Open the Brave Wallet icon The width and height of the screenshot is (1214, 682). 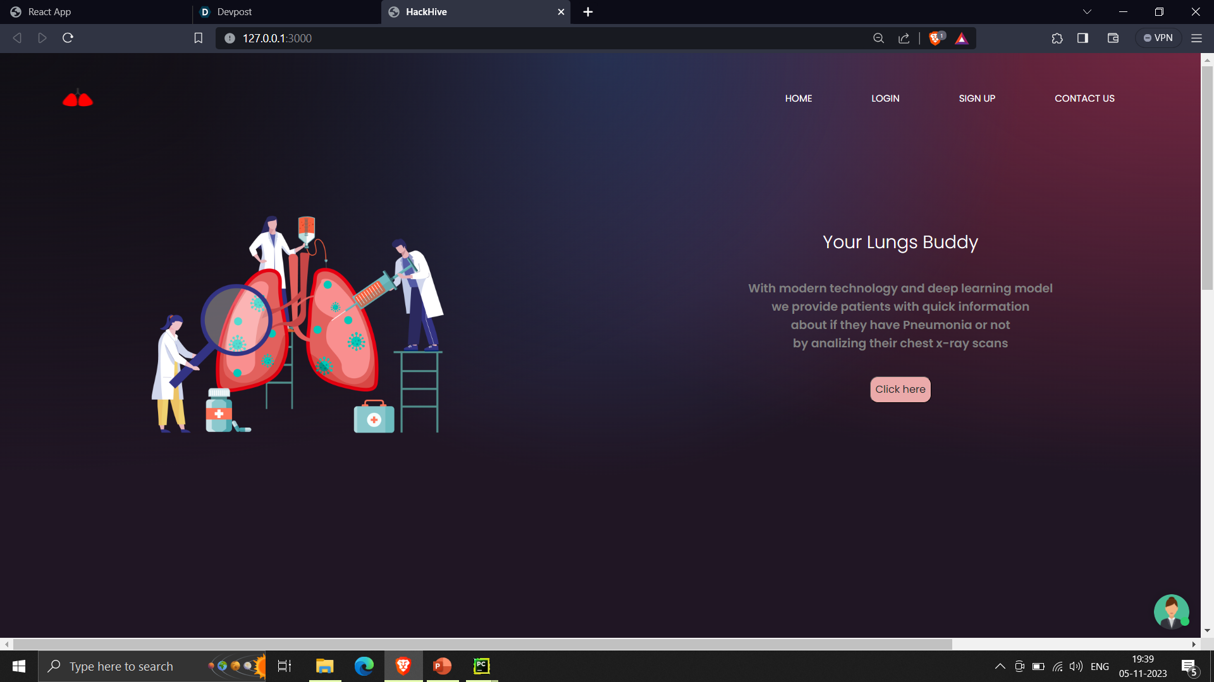point(1113,38)
